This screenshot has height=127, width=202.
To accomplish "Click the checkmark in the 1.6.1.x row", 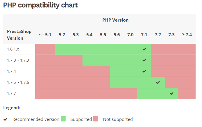I will pyautogui.click(x=144, y=49).
